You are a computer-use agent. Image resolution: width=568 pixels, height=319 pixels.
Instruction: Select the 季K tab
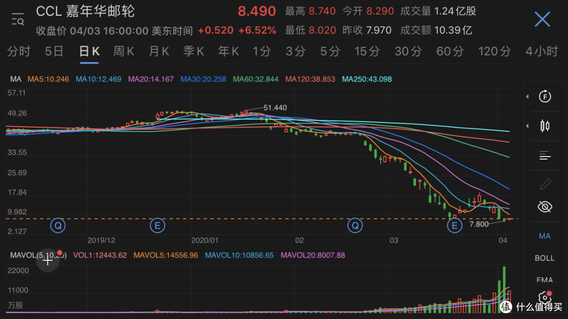pos(194,52)
